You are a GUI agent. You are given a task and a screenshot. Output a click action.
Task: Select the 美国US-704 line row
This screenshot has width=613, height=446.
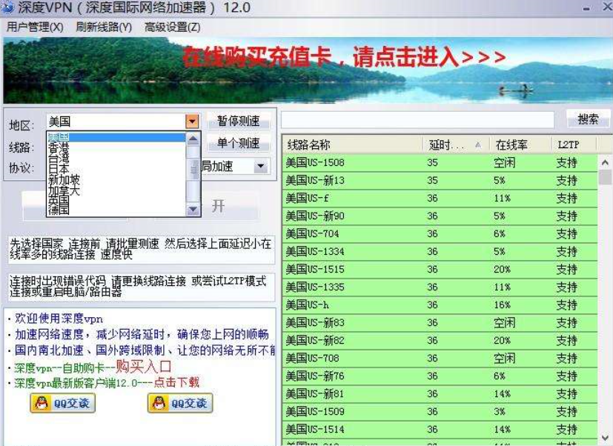coord(440,234)
